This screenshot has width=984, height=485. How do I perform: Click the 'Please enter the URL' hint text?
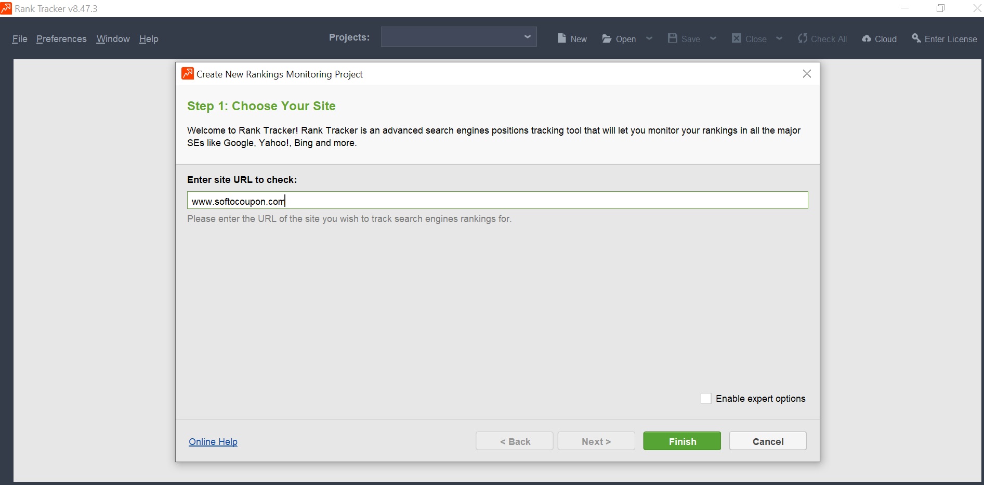[349, 219]
